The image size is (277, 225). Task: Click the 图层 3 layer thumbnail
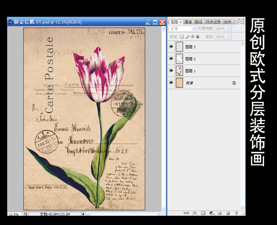coord(179,47)
